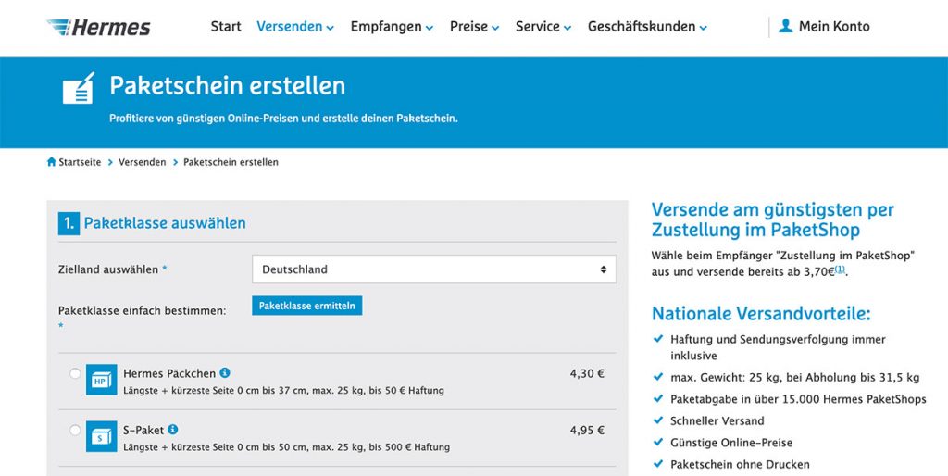Open the Geschäftskunden navigation item
This screenshot has height=476, width=948.
[x=642, y=27]
